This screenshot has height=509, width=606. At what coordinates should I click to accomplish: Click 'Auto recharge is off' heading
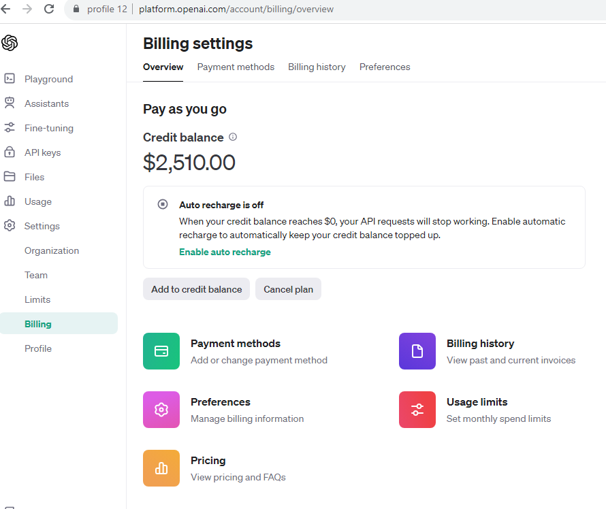221,205
